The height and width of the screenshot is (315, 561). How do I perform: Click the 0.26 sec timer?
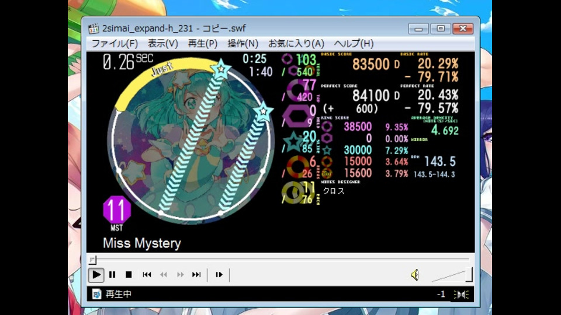tap(128, 61)
